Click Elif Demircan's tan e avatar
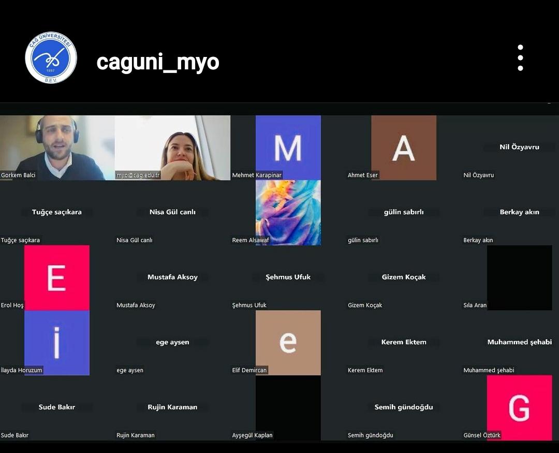Image resolution: width=559 pixels, height=453 pixels. click(x=288, y=343)
